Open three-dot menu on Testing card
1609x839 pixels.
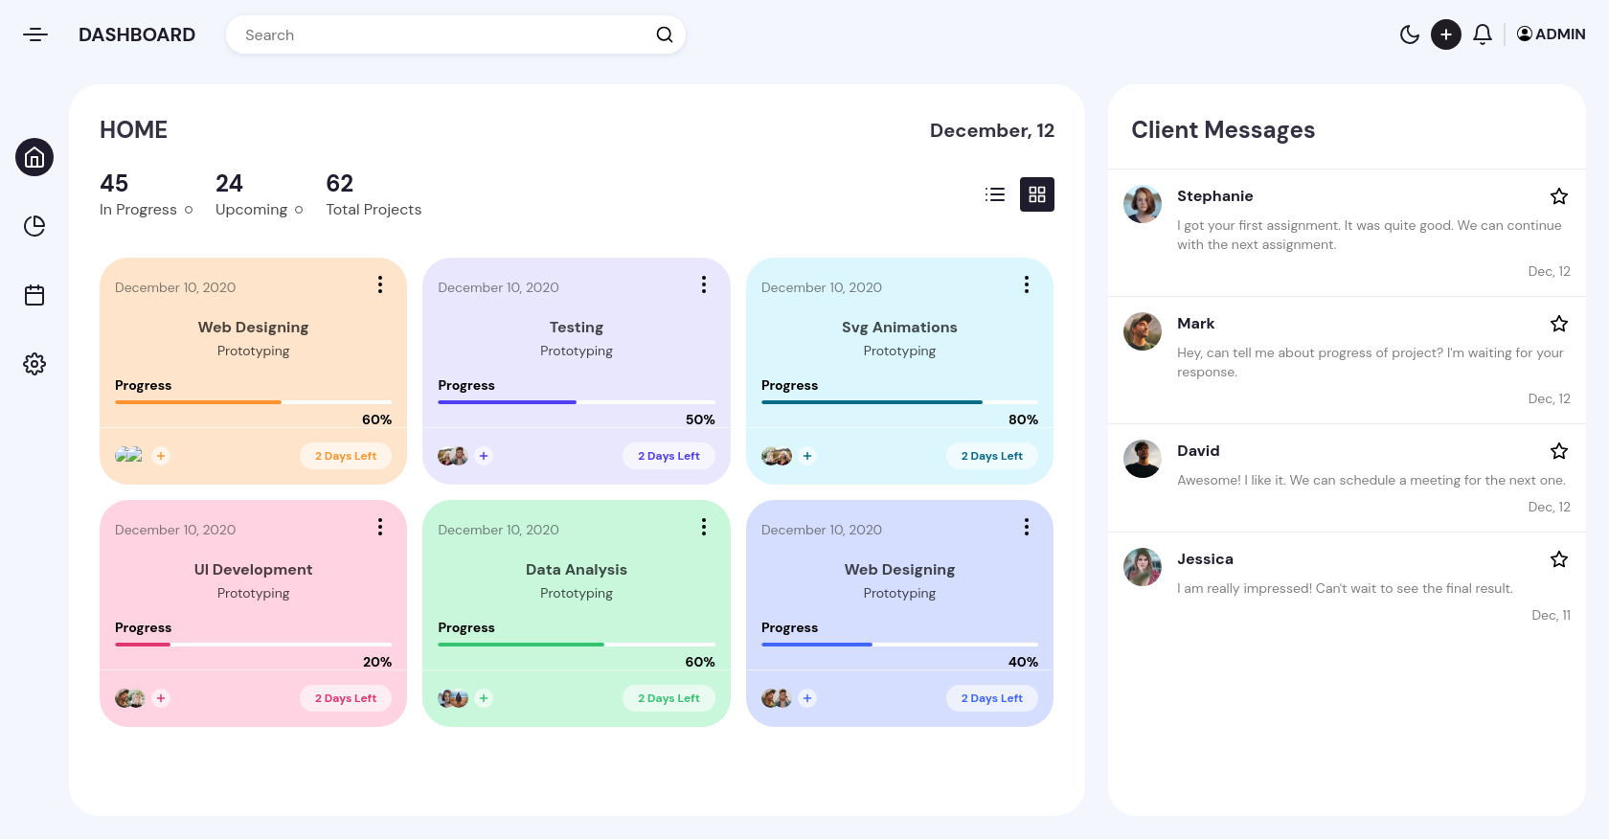click(x=703, y=285)
